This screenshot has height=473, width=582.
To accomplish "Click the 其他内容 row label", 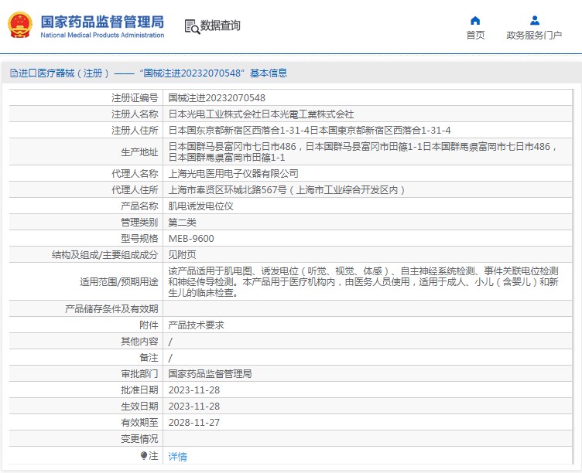I will (139, 342).
